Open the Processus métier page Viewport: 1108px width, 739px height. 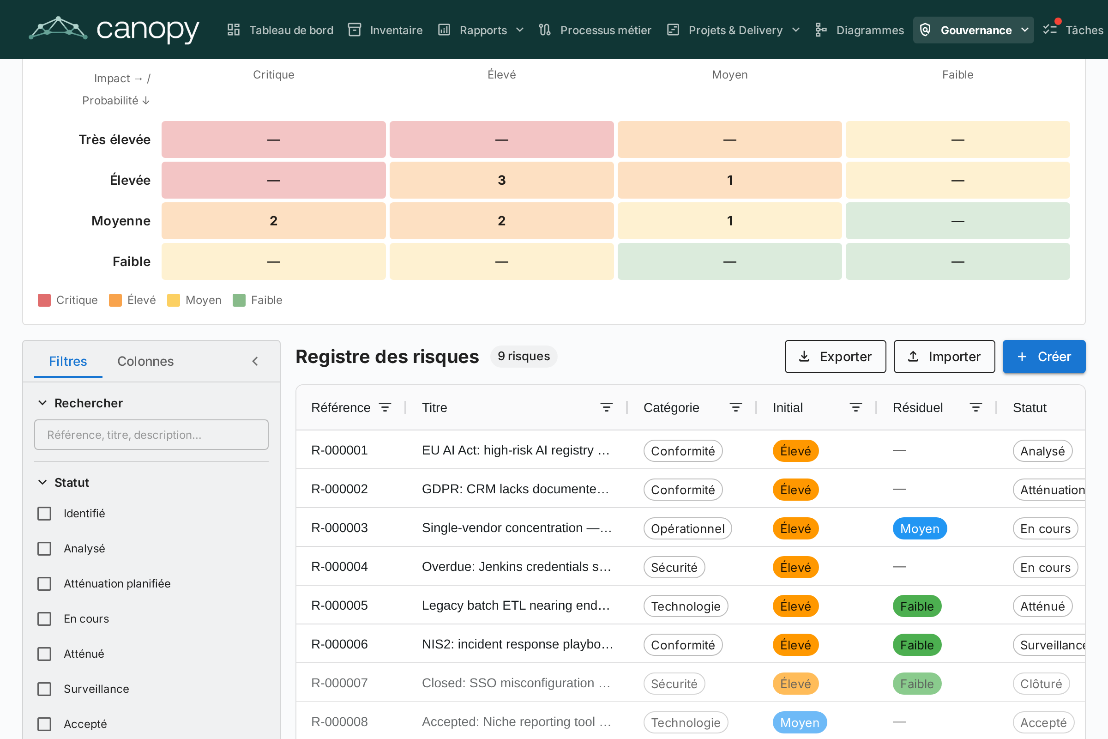[595, 30]
